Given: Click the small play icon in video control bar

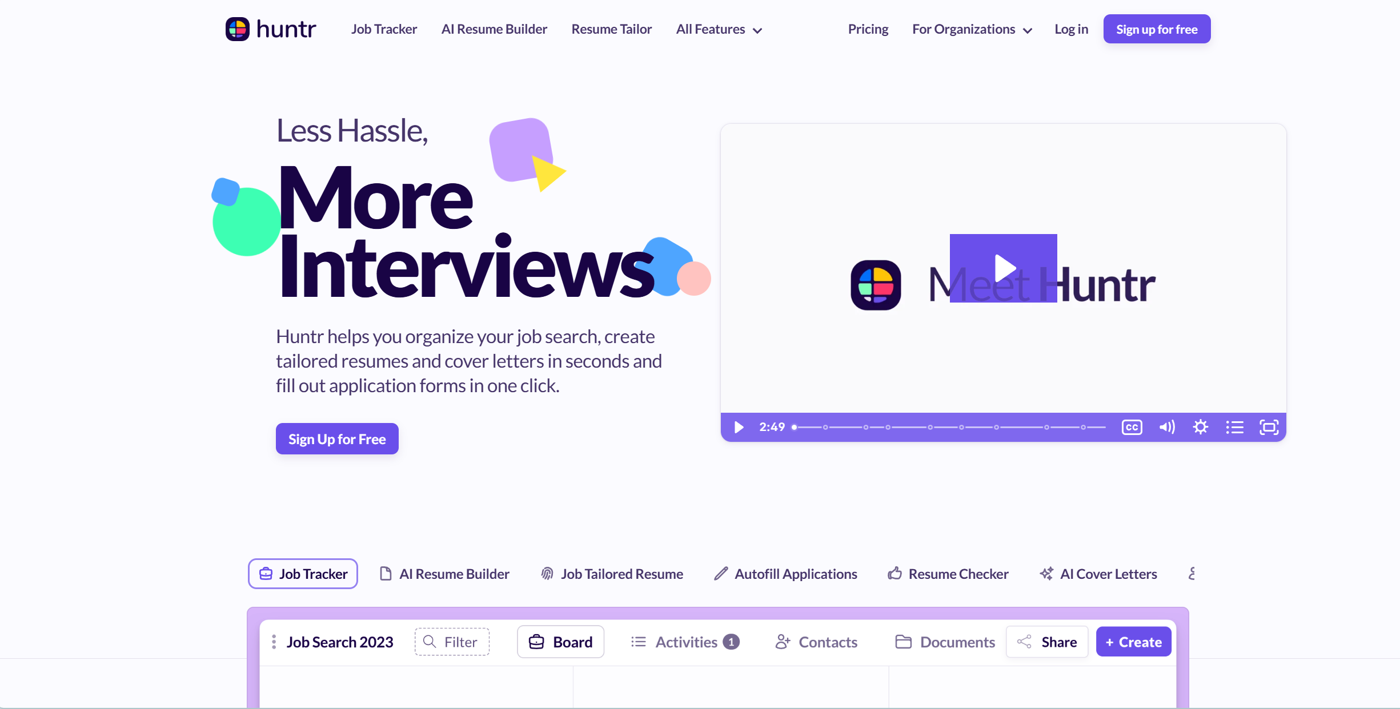Looking at the screenshot, I should point(739,427).
